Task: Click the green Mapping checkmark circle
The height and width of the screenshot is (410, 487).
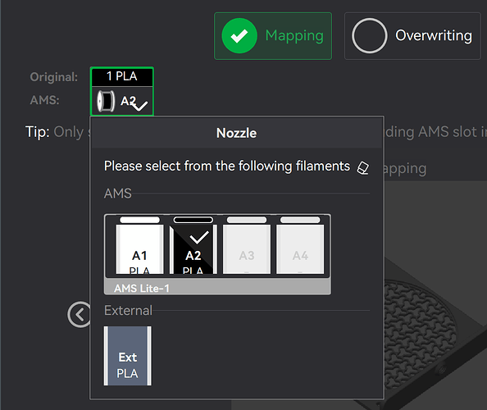Action: pos(239,36)
